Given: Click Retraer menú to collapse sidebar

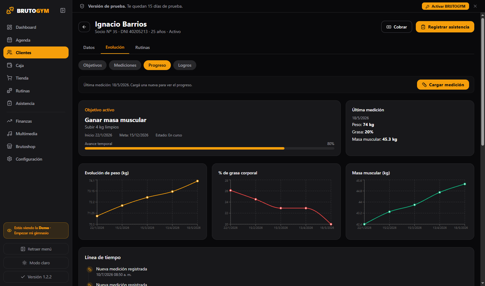Looking at the screenshot, I should [x=36, y=249].
